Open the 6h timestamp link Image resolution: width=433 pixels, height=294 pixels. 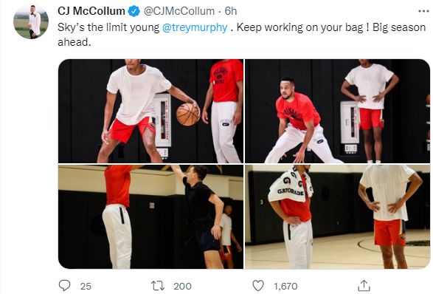[231, 11]
